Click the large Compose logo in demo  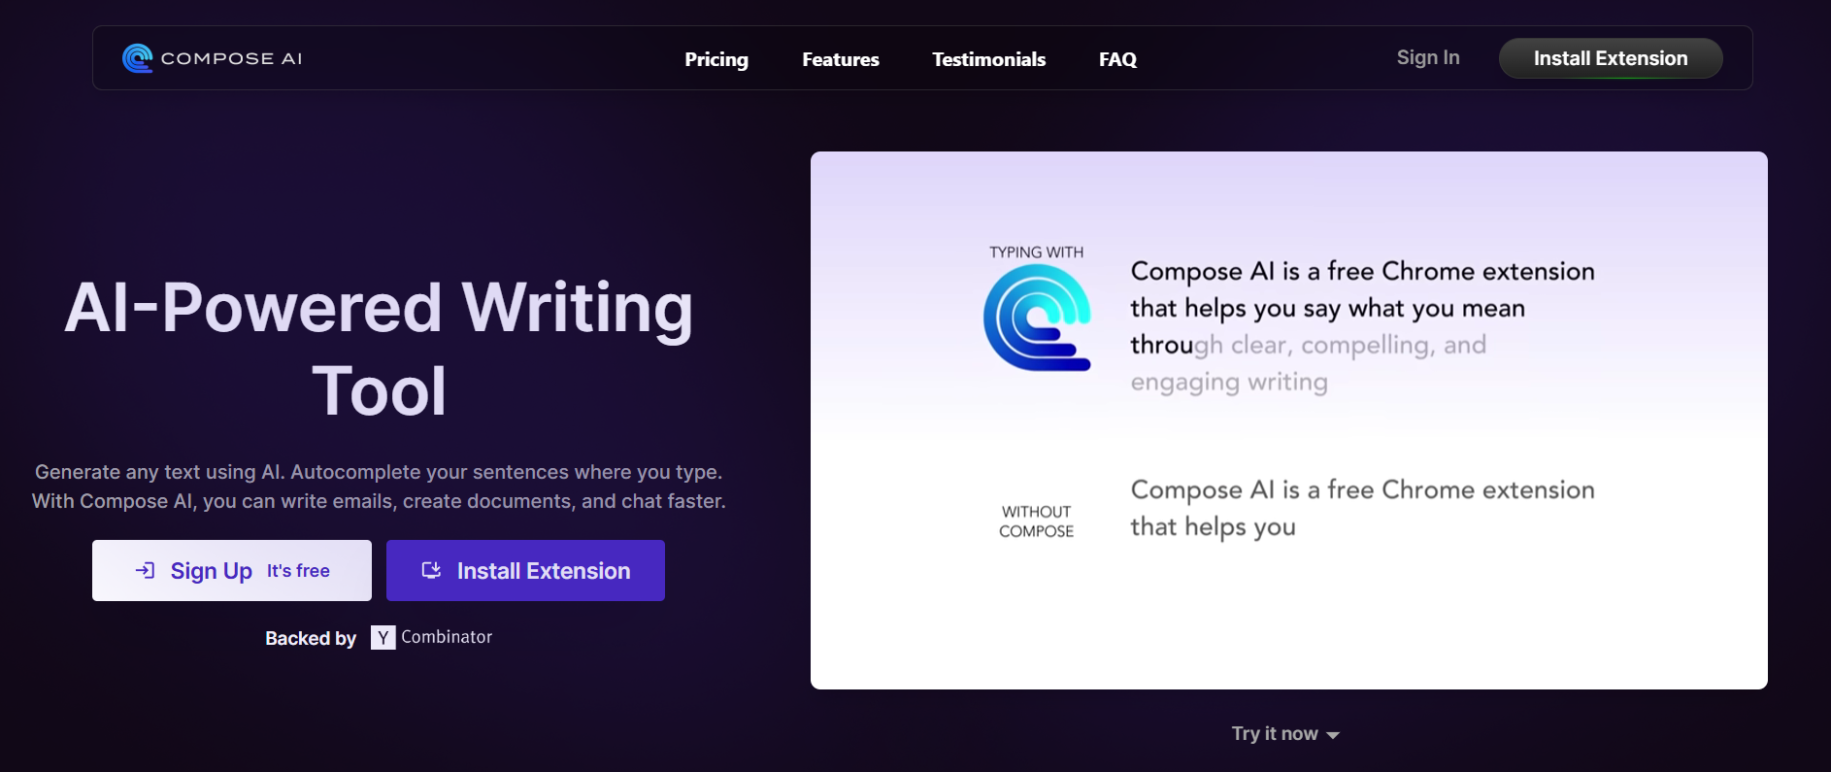point(1037,318)
